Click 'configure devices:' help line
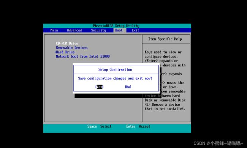 161,57
